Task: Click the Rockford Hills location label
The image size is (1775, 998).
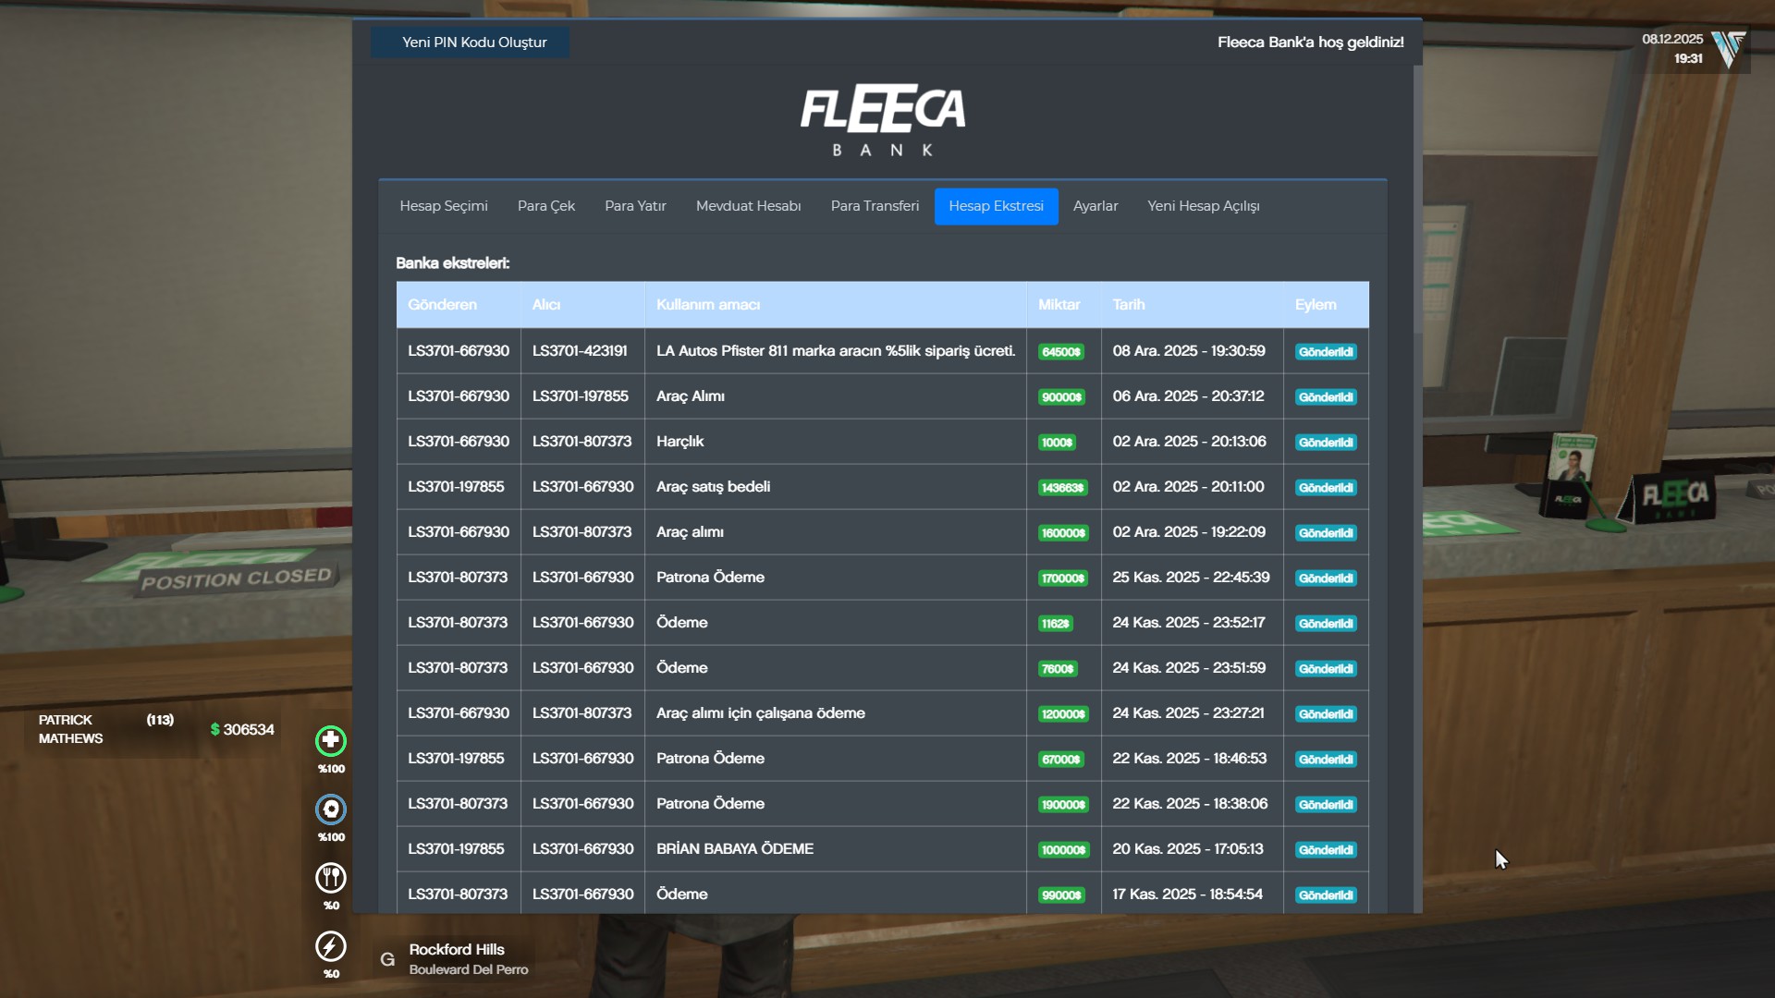Action: pos(457,950)
